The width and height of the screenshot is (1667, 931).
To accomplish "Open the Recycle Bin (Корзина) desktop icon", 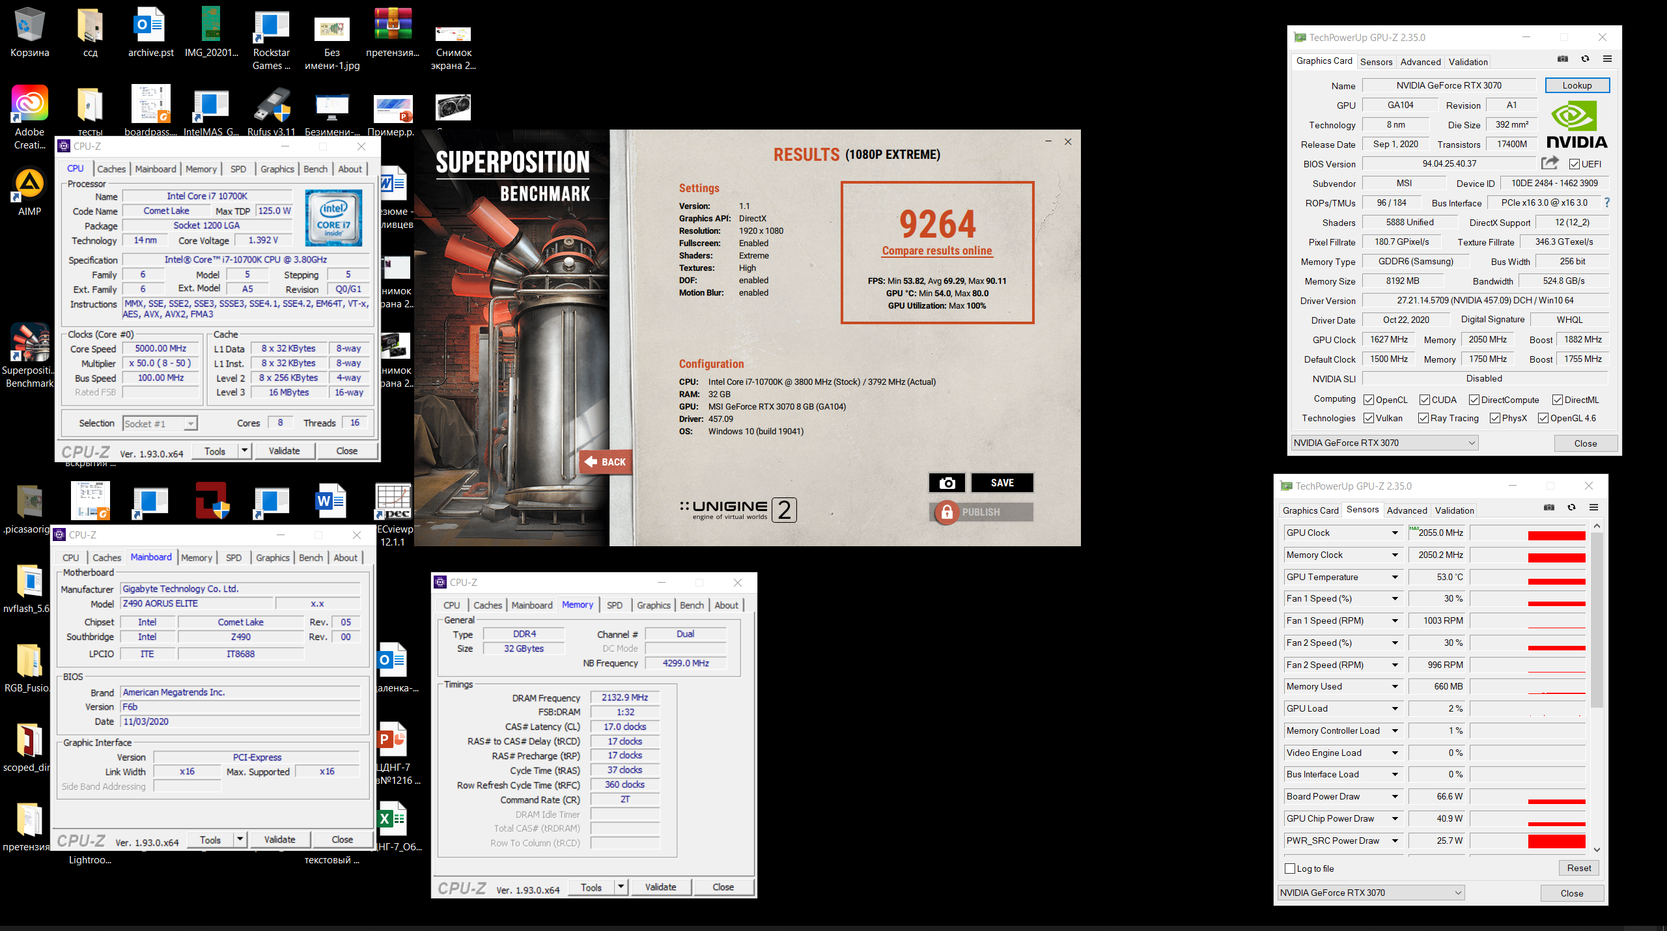I will 29,25.
